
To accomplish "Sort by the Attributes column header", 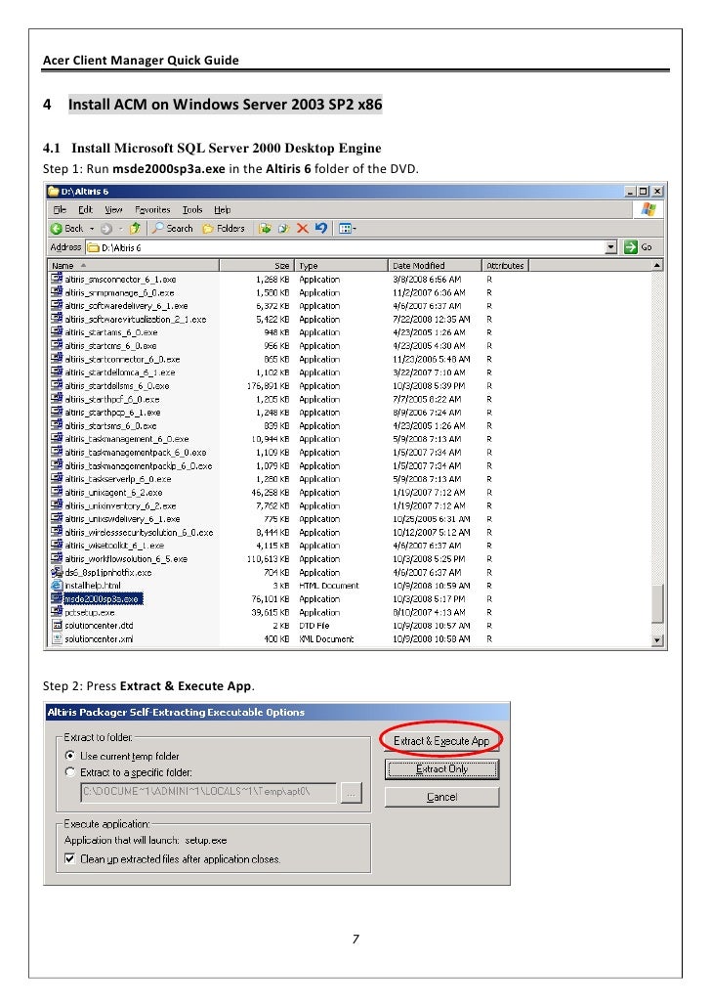I will (x=505, y=266).
